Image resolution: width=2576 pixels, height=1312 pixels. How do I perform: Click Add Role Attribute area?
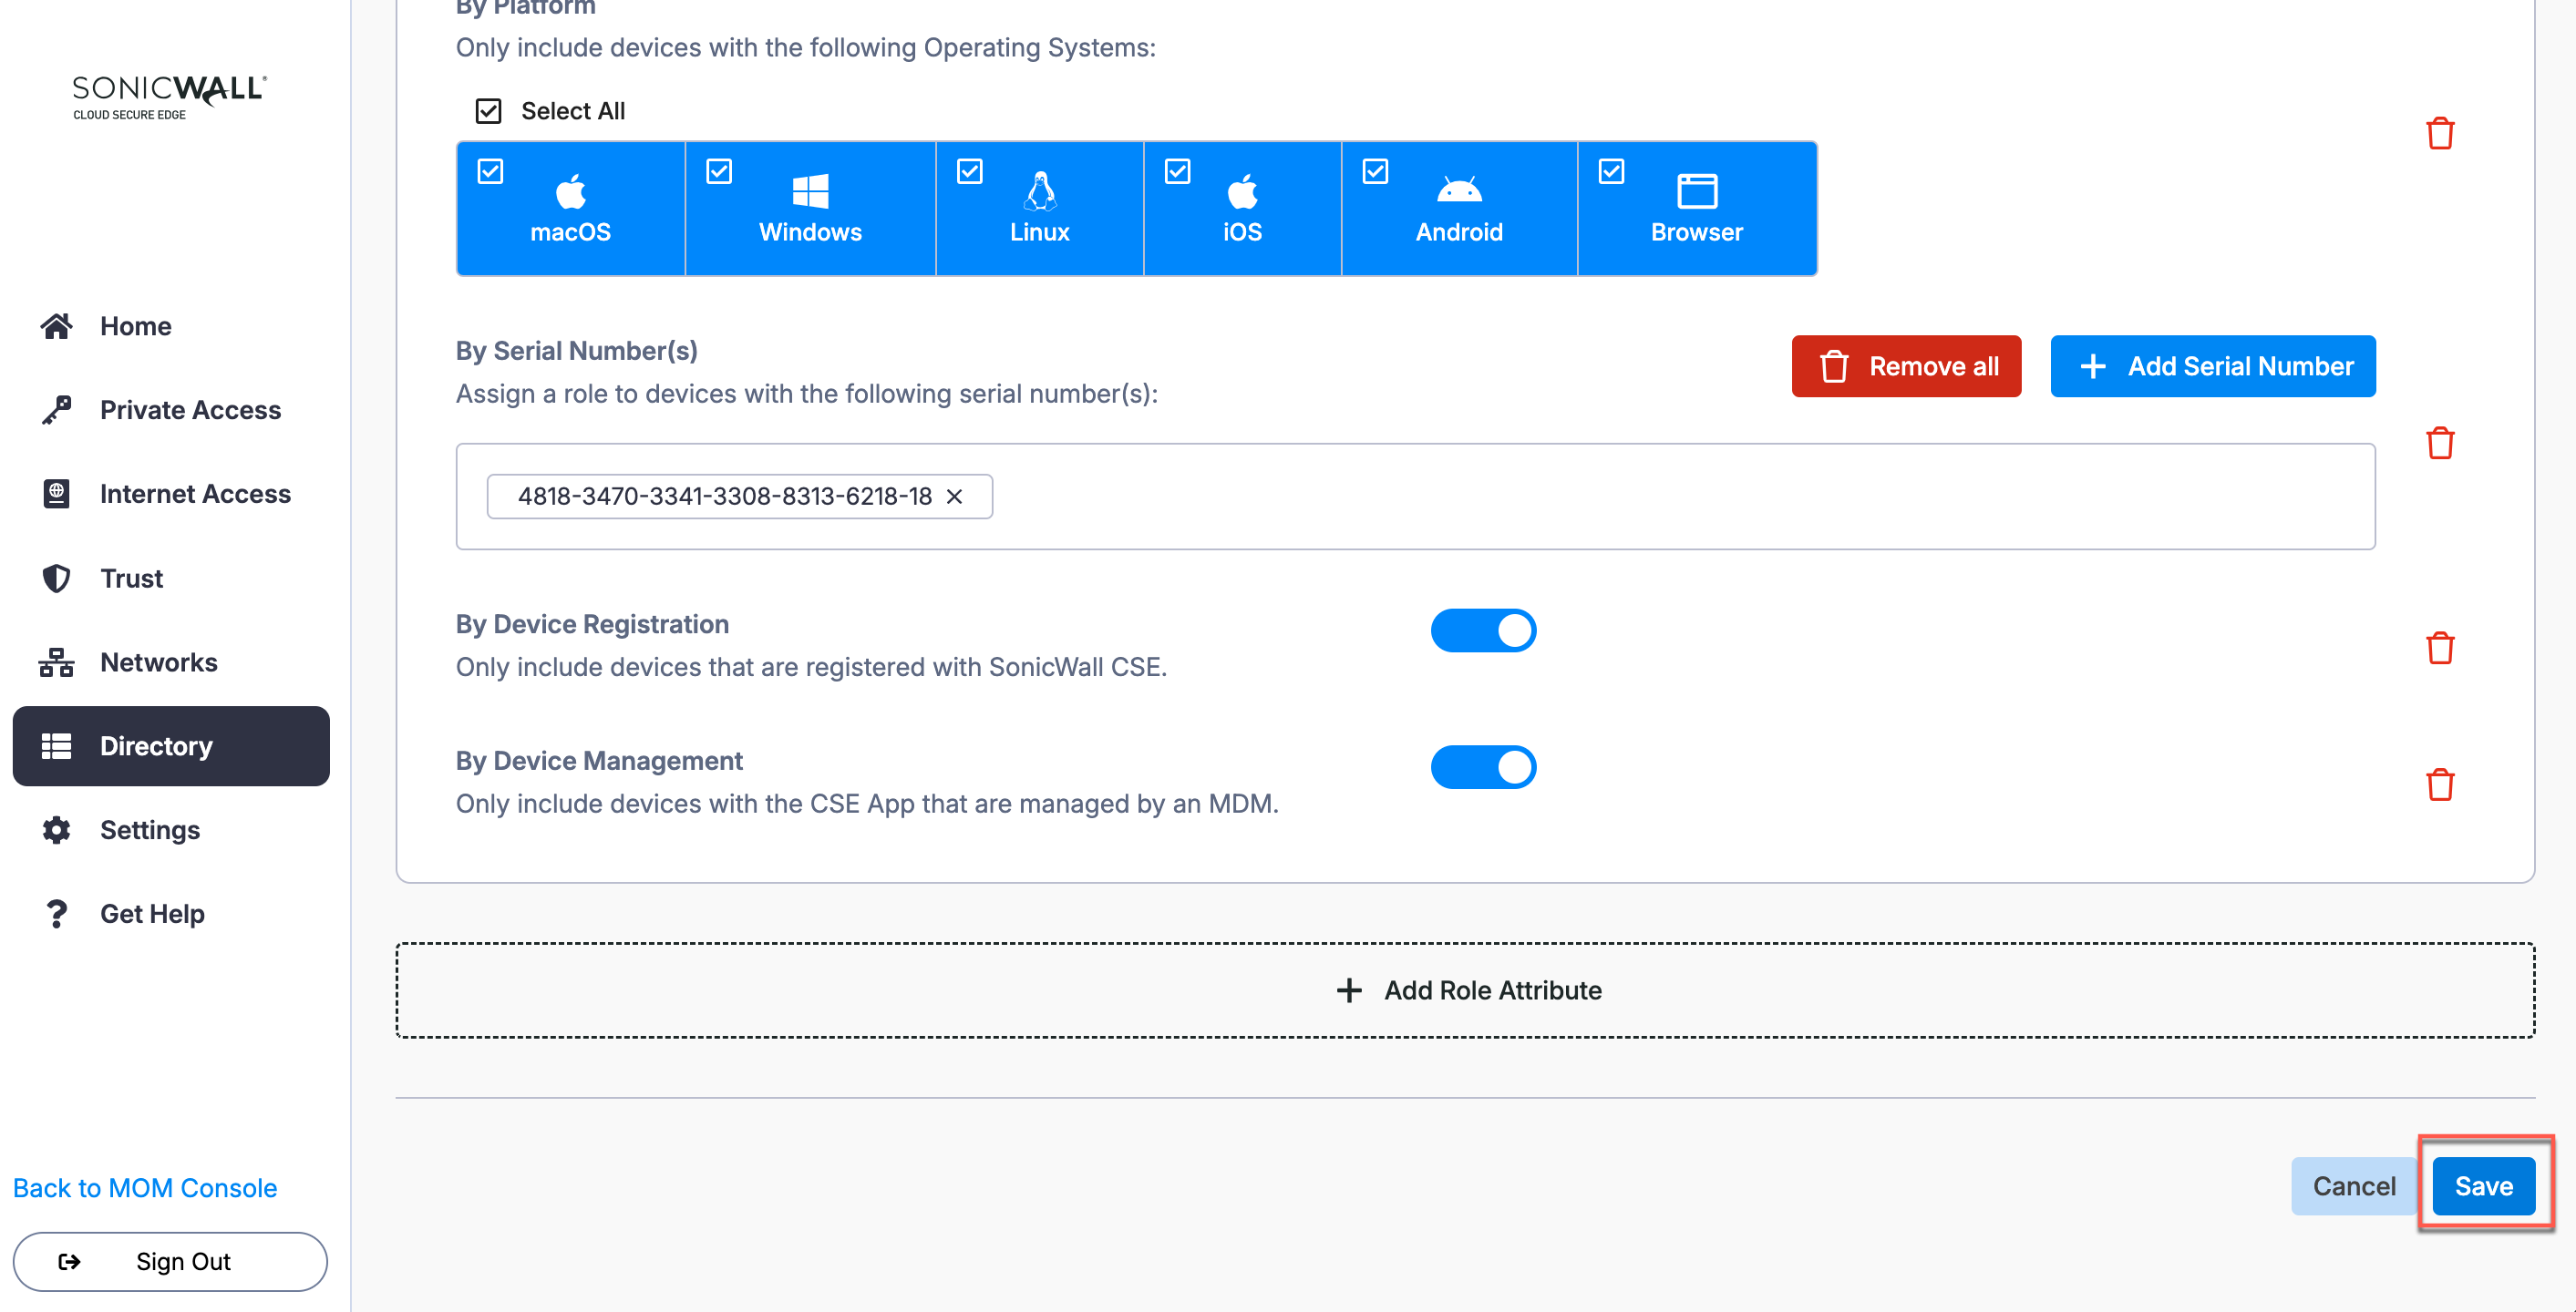click(1465, 990)
